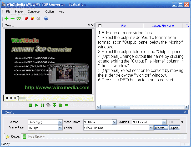The height and width of the screenshot is (147, 191).
Task: Pause playback in Monitor
Action: click(42, 105)
